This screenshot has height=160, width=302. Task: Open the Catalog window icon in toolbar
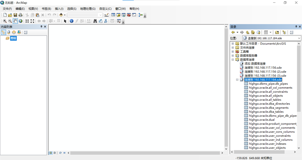tap(118, 15)
